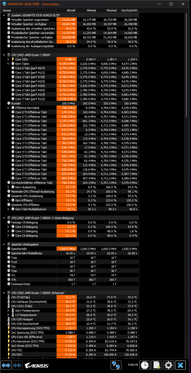The height and width of the screenshot is (373, 191).
Task: Collapse the Kern-Takte group
Action: click(x=8, y=64)
